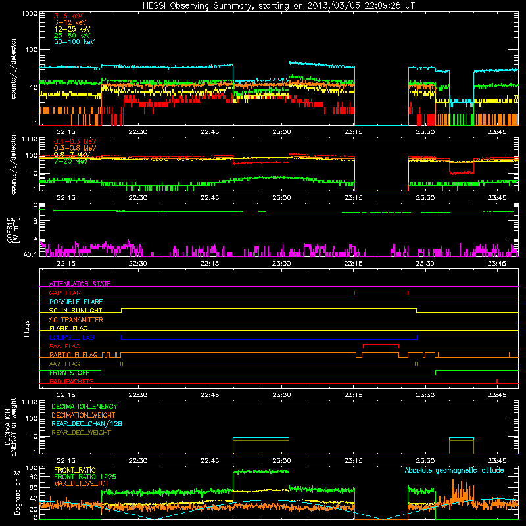Click the REAR_DEC_WEIGHT legend label
526x526 pixels.
point(81,433)
